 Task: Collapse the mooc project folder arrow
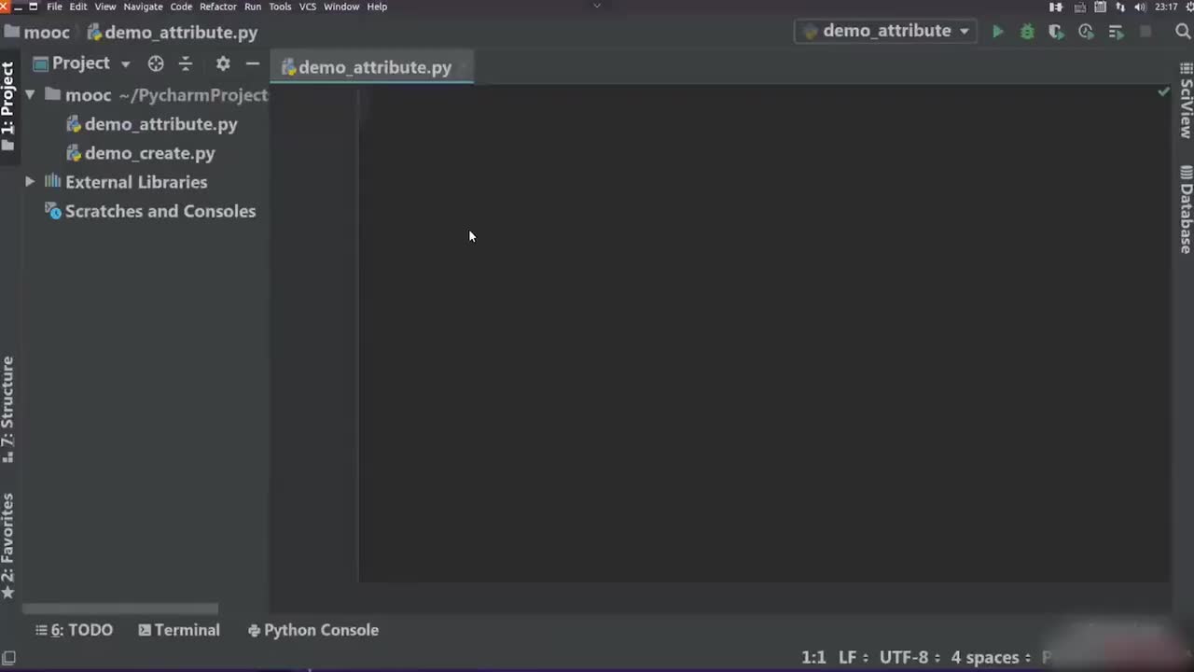coord(30,95)
